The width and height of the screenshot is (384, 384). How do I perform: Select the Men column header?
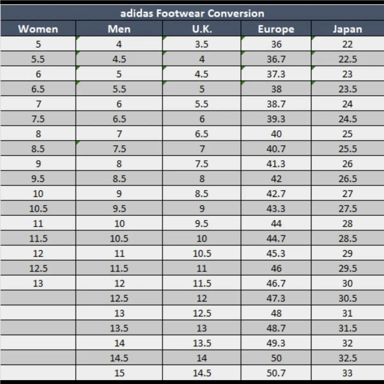[119, 29]
